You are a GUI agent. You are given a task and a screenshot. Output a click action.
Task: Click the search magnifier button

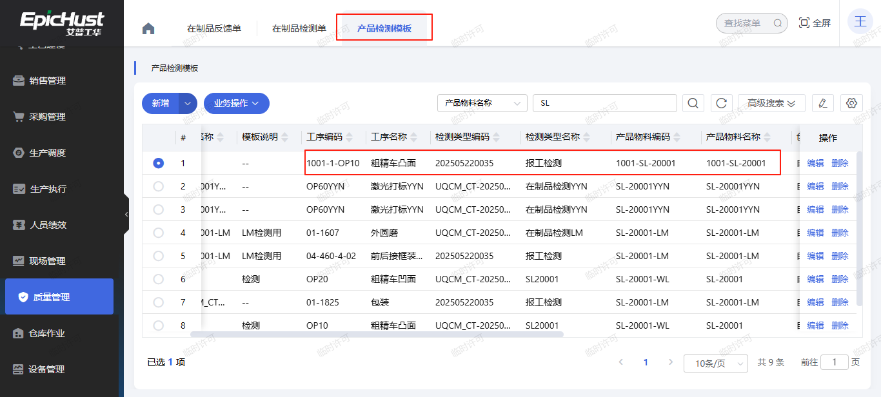click(693, 103)
